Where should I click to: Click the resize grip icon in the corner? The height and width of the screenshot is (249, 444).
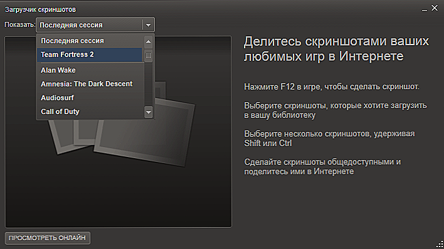[x=440, y=244]
